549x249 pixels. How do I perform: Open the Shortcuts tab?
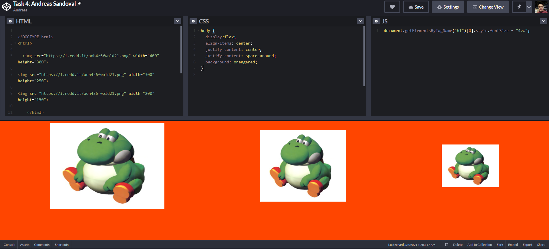pyautogui.click(x=62, y=245)
